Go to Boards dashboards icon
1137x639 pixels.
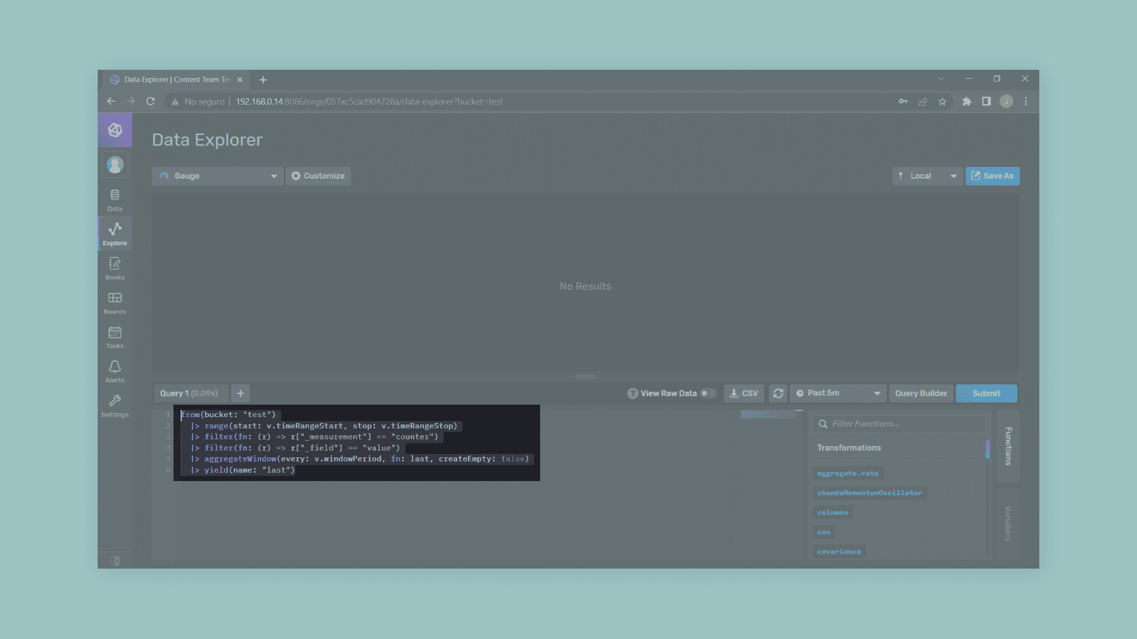tap(115, 302)
